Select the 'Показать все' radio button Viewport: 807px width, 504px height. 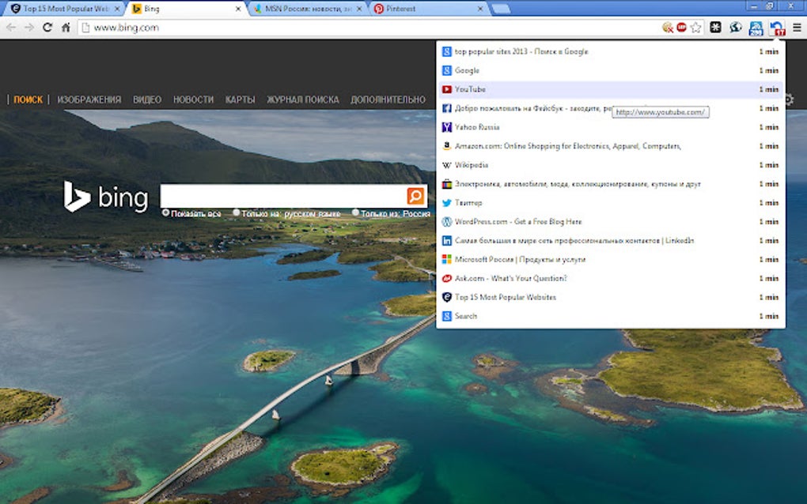[165, 212]
